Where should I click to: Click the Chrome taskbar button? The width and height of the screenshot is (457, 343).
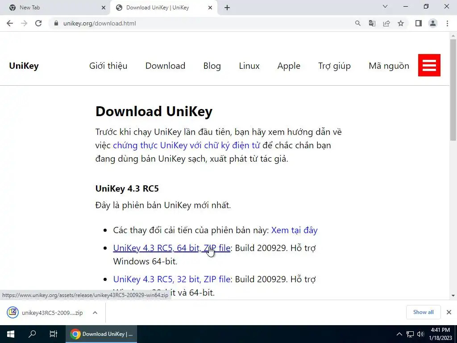tap(101, 334)
